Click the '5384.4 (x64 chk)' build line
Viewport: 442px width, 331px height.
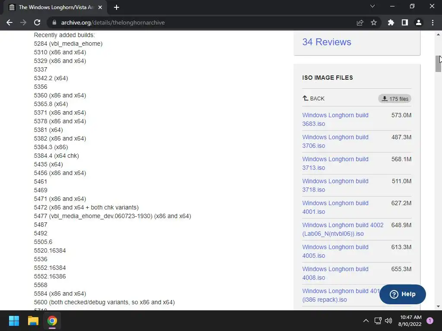click(x=57, y=156)
